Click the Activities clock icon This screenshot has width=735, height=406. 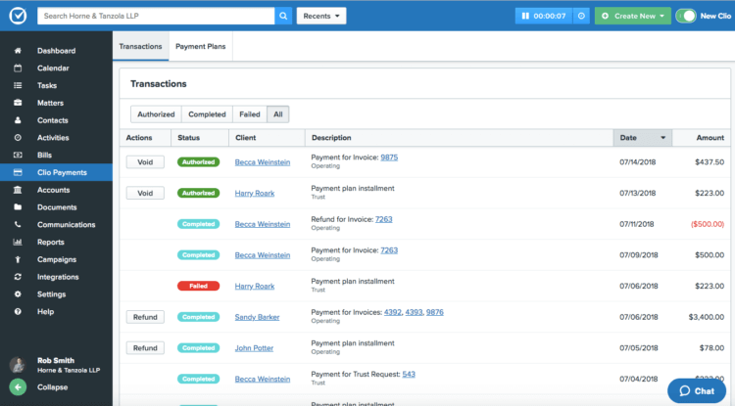[18, 138]
